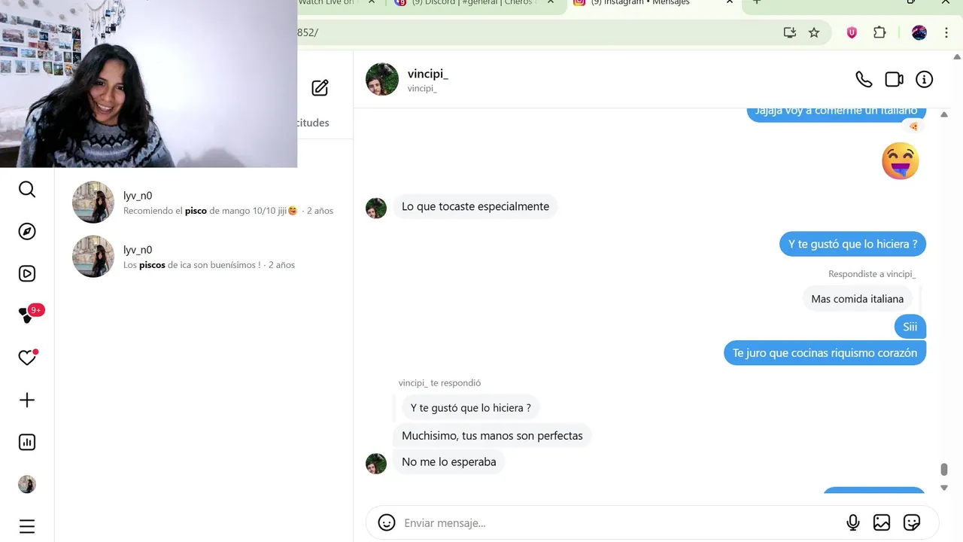
Task: Open the Explore compass icon
Action: (x=27, y=232)
